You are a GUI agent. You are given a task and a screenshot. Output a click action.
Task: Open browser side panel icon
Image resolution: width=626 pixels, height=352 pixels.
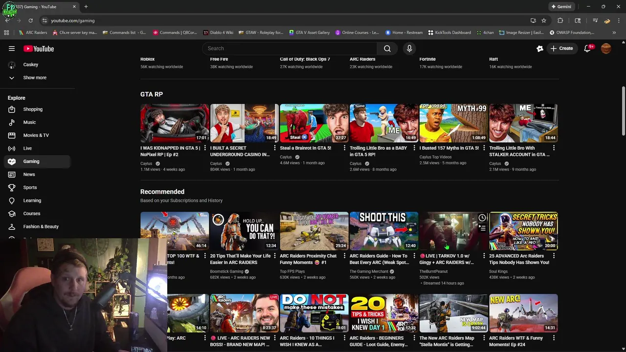point(578,21)
